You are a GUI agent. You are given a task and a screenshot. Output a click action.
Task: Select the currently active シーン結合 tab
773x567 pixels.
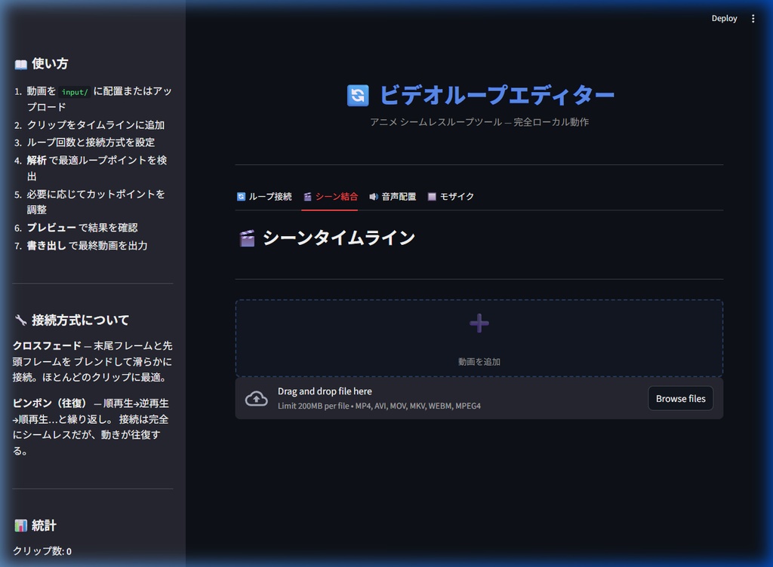point(331,196)
